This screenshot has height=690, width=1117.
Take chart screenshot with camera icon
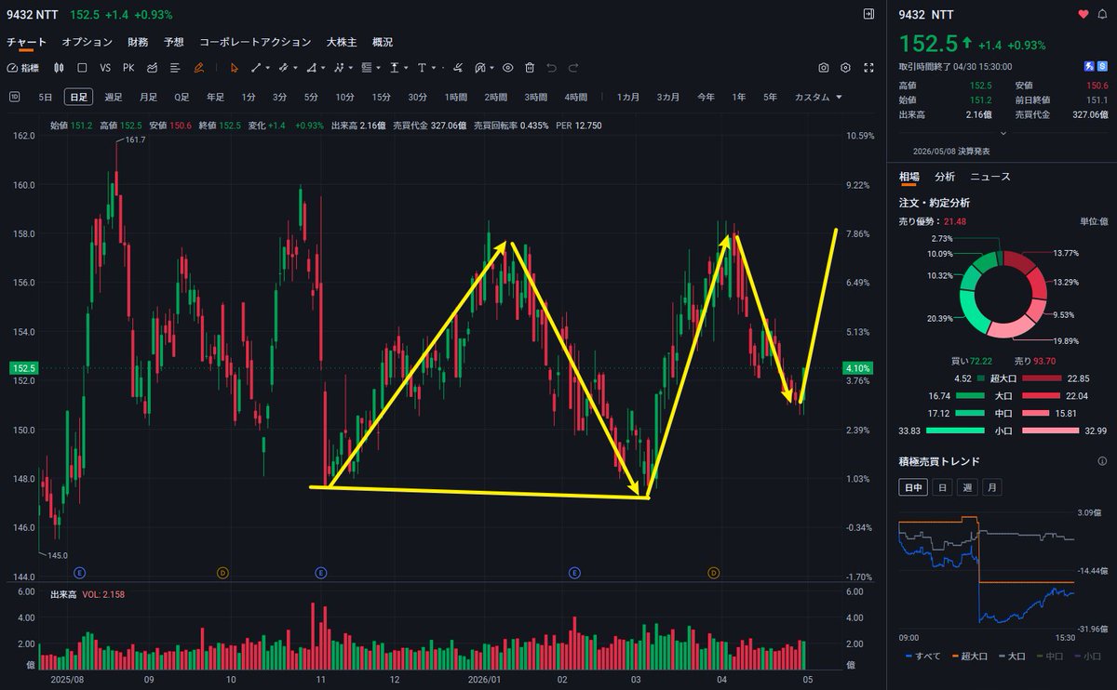[824, 68]
